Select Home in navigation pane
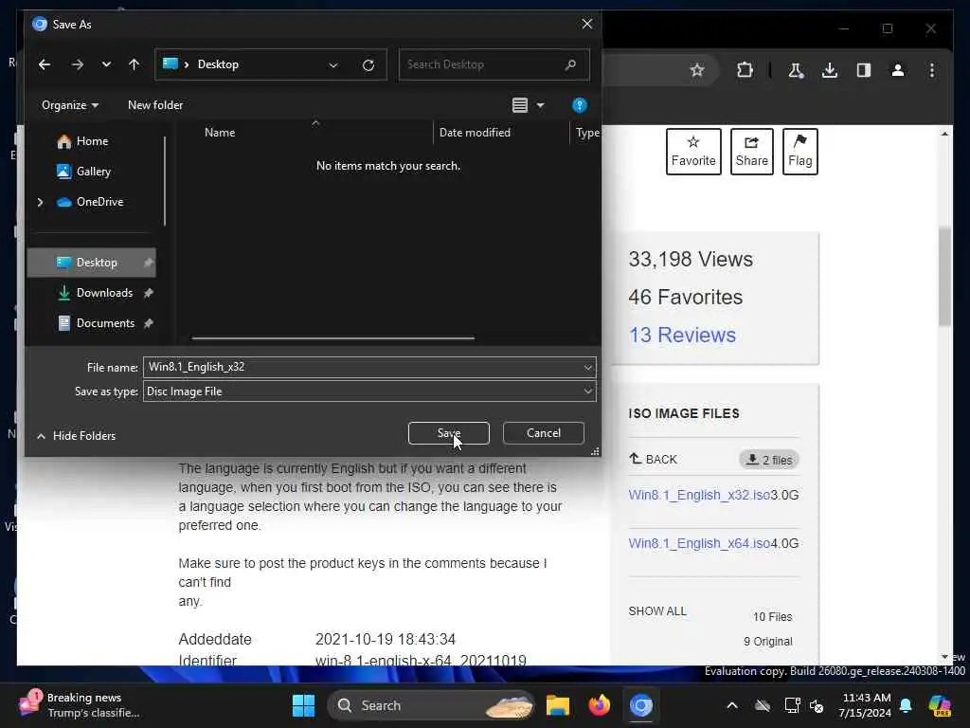Screen dimensions: 970x728 tap(92, 141)
